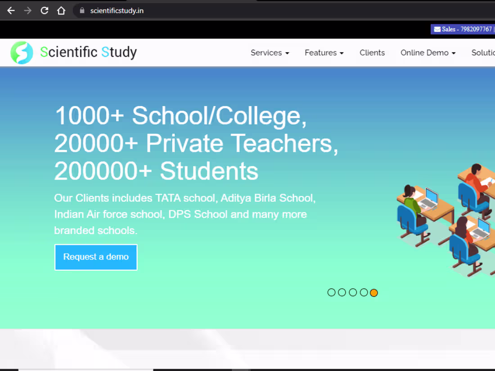Click the active orange carousel indicator

point(374,292)
